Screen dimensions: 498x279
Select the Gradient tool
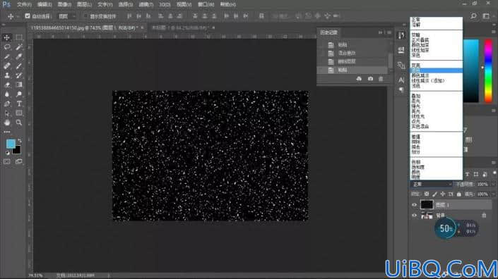click(x=19, y=85)
